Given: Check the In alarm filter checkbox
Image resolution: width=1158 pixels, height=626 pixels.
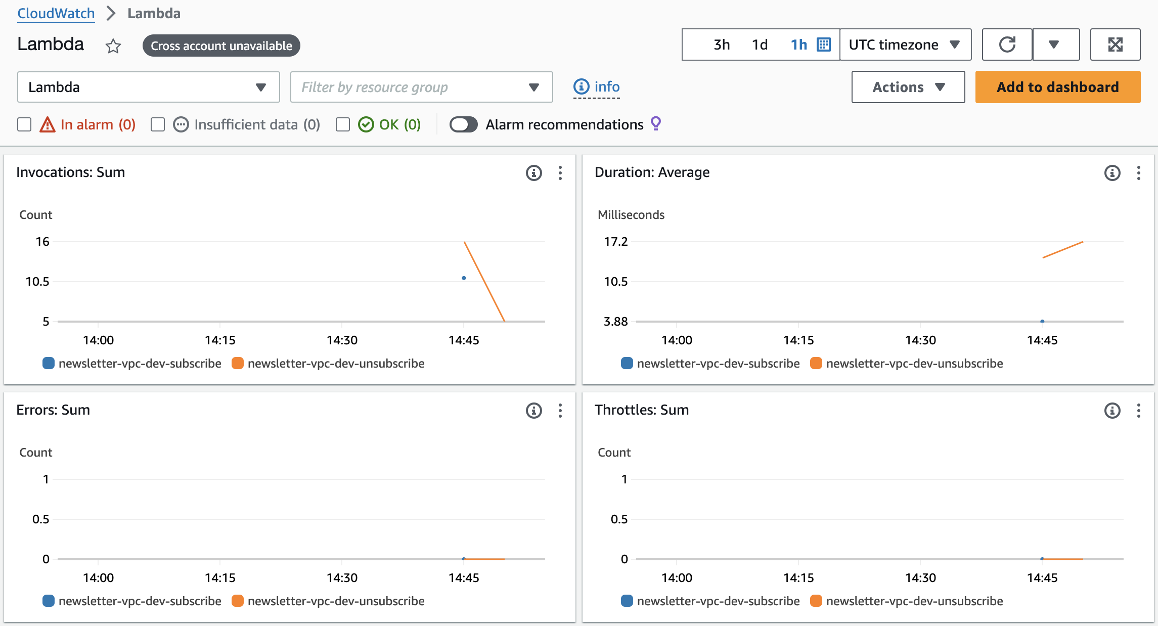Looking at the screenshot, I should (24, 124).
